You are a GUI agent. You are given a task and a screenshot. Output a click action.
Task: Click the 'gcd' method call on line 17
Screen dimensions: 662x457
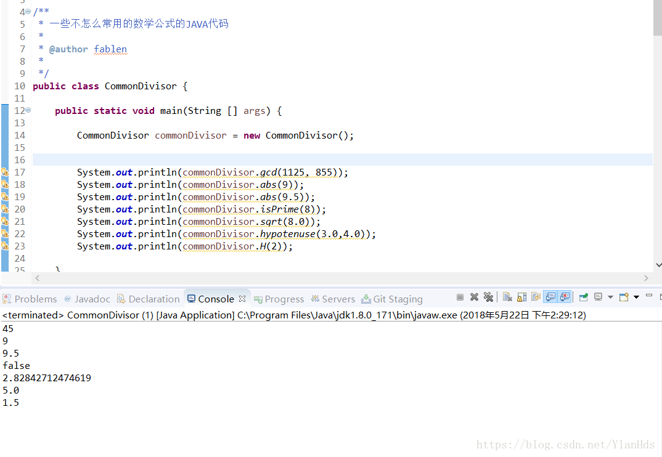[269, 172]
